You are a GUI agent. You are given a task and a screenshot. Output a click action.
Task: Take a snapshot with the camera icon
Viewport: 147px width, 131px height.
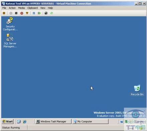click(46, 13)
